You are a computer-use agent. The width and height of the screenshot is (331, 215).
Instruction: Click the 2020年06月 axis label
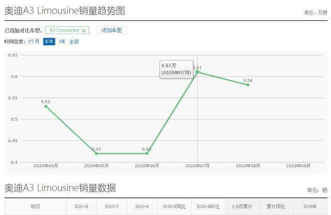coord(147,166)
